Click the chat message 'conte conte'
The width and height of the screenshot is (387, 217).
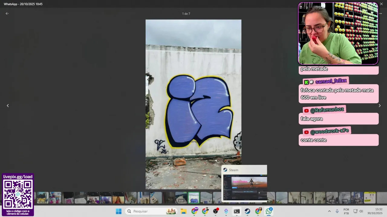point(314,140)
